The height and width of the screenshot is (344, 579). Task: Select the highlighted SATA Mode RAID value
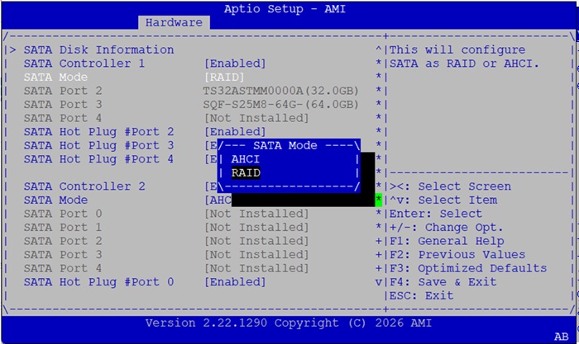click(x=224, y=77)
